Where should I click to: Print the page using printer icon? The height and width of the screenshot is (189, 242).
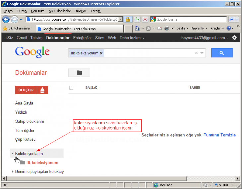167,28
